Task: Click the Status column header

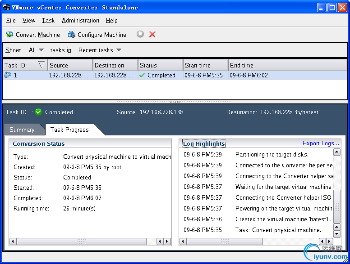Action: (161, 65)
